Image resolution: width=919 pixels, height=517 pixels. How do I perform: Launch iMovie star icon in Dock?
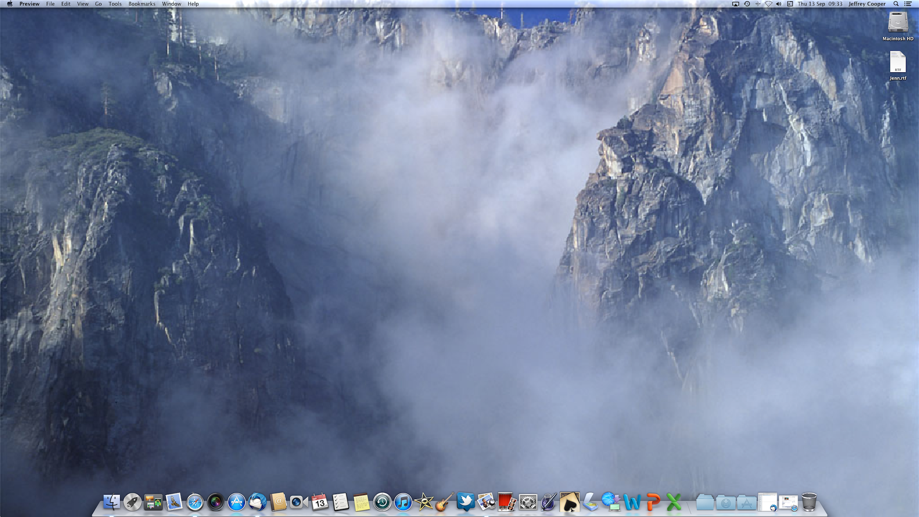(x=424, y=502)
